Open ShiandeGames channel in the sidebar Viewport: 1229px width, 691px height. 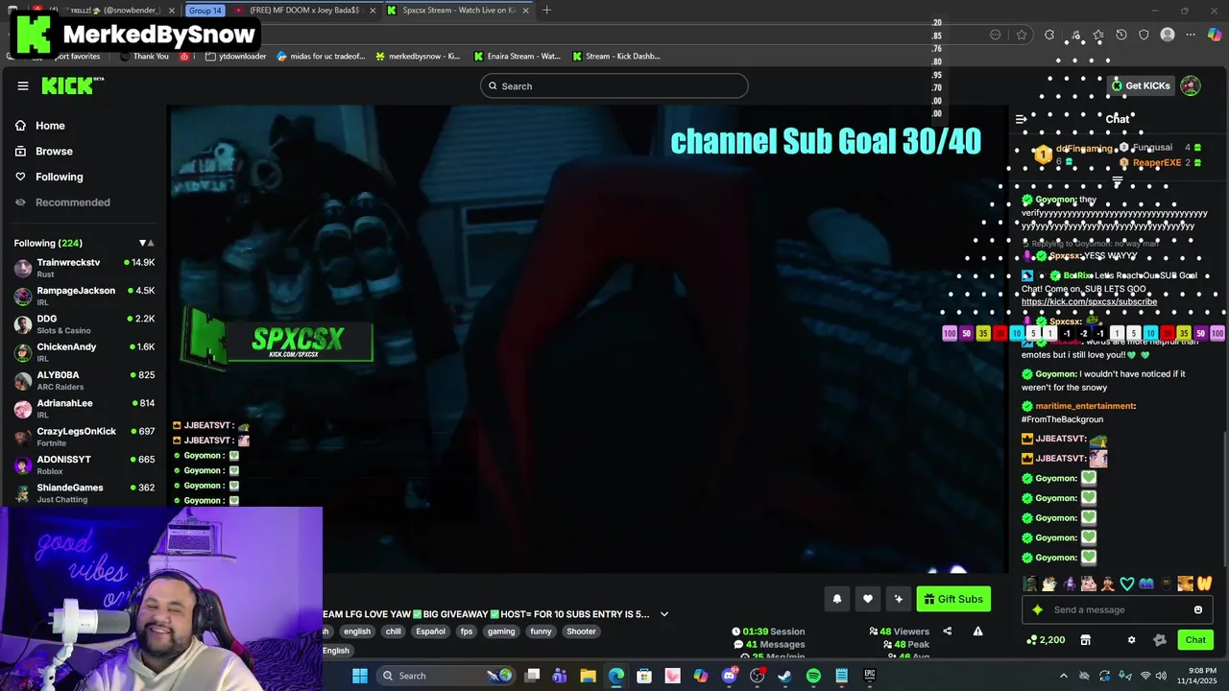point(84,492)
